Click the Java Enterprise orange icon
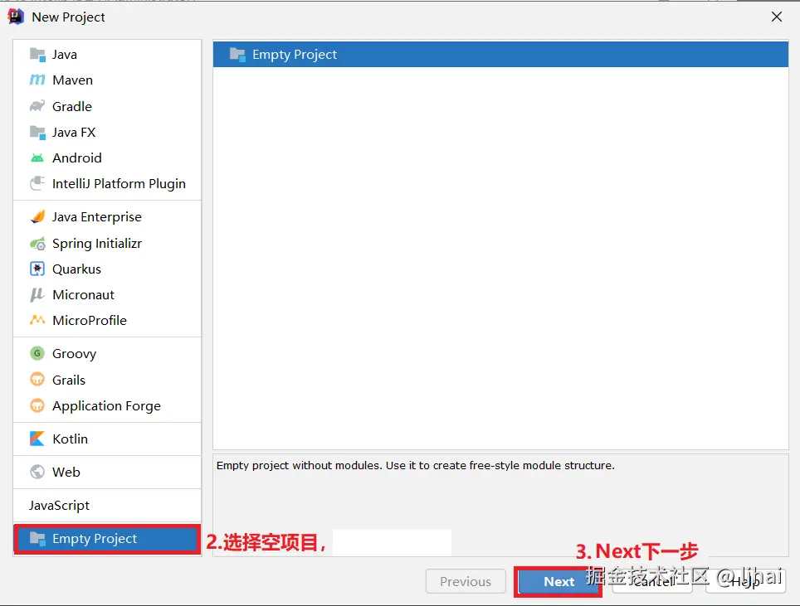This screenshot has height=606, width=800. point(37,217)
